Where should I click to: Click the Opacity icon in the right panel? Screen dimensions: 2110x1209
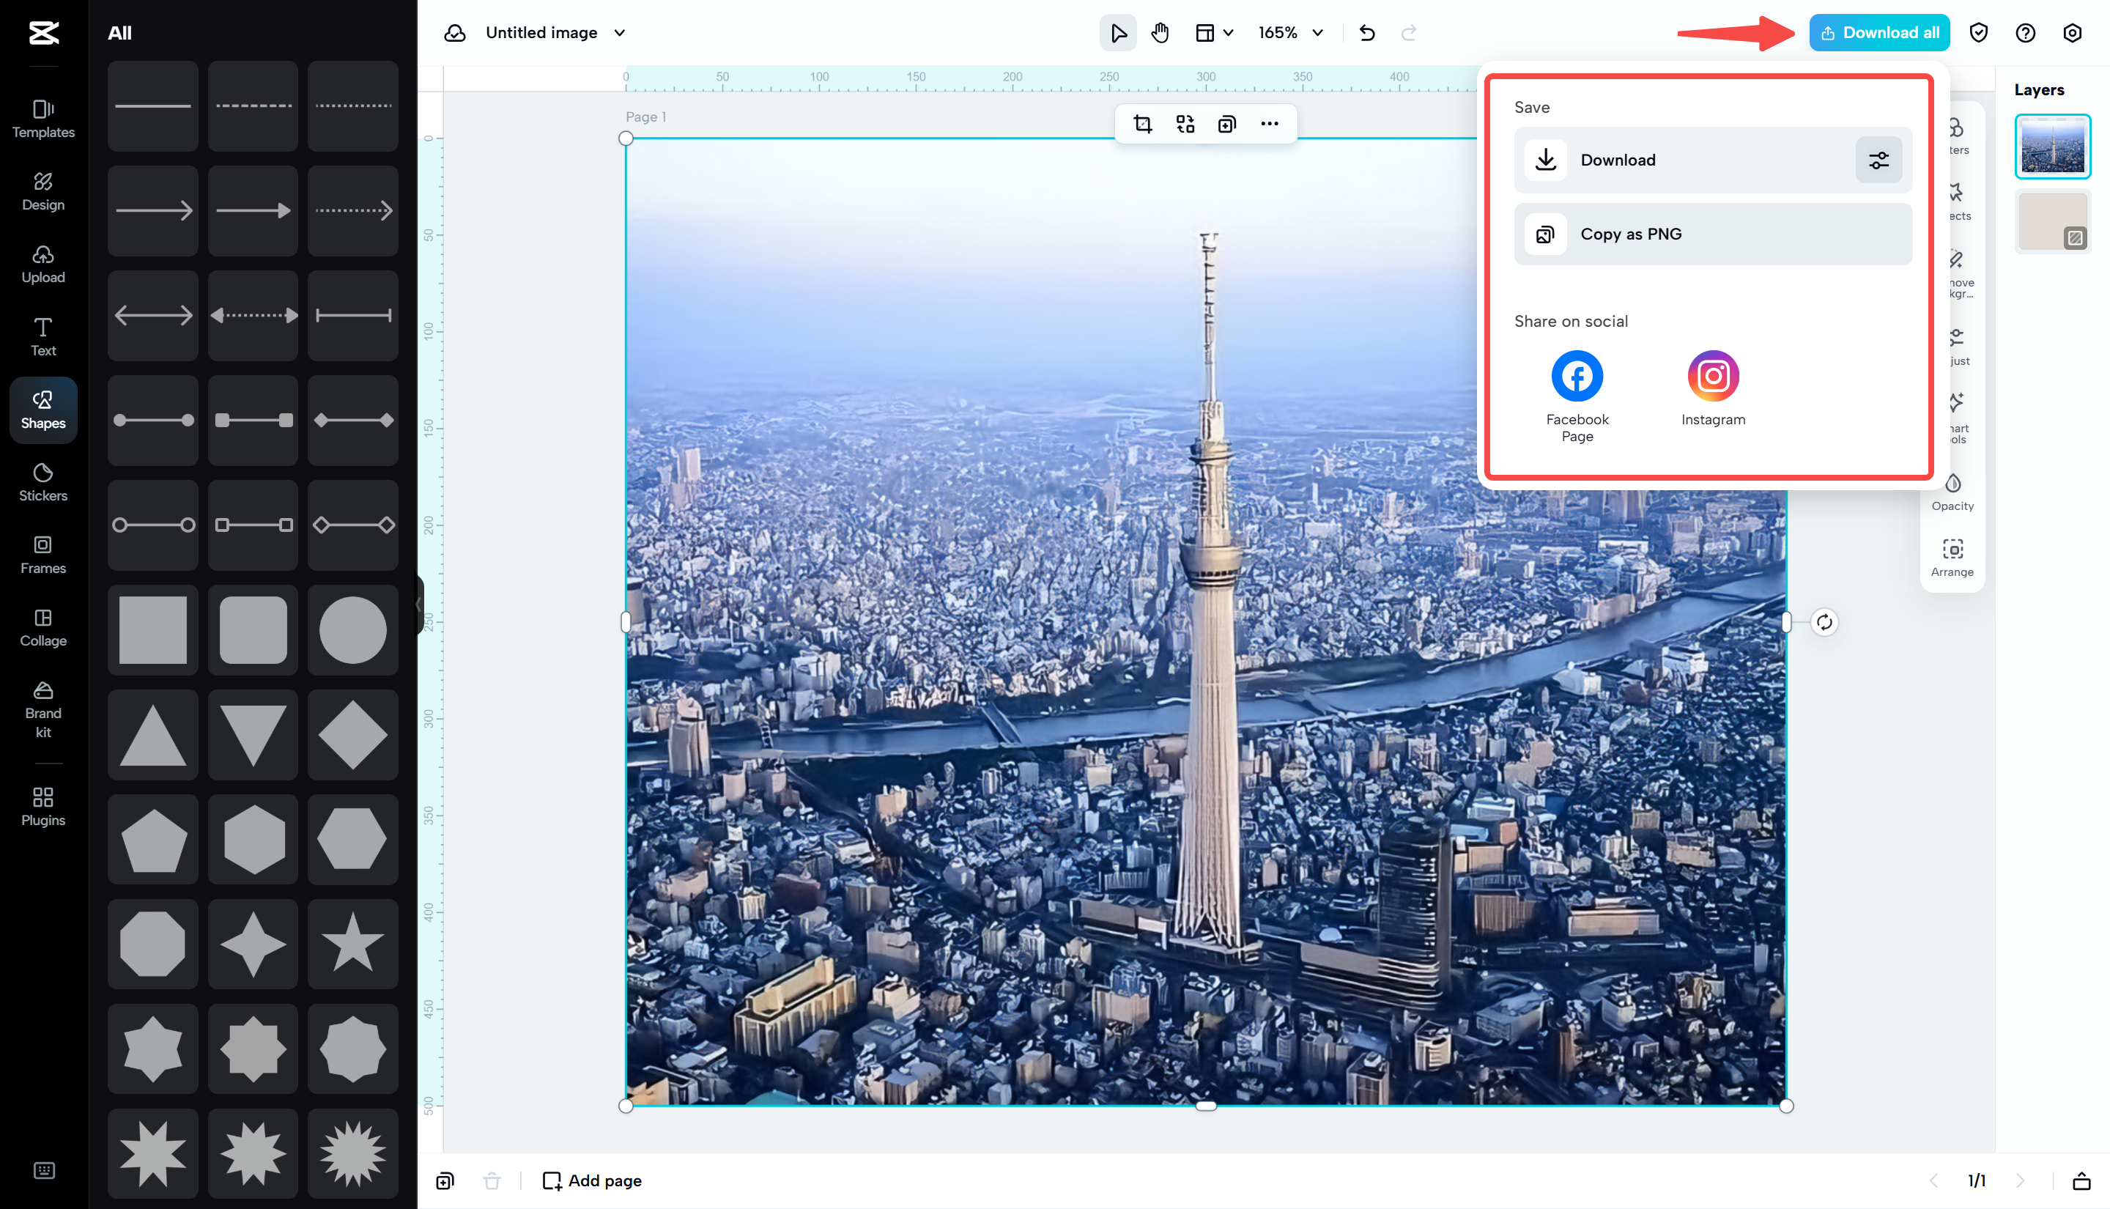[x=1952, y=492]
